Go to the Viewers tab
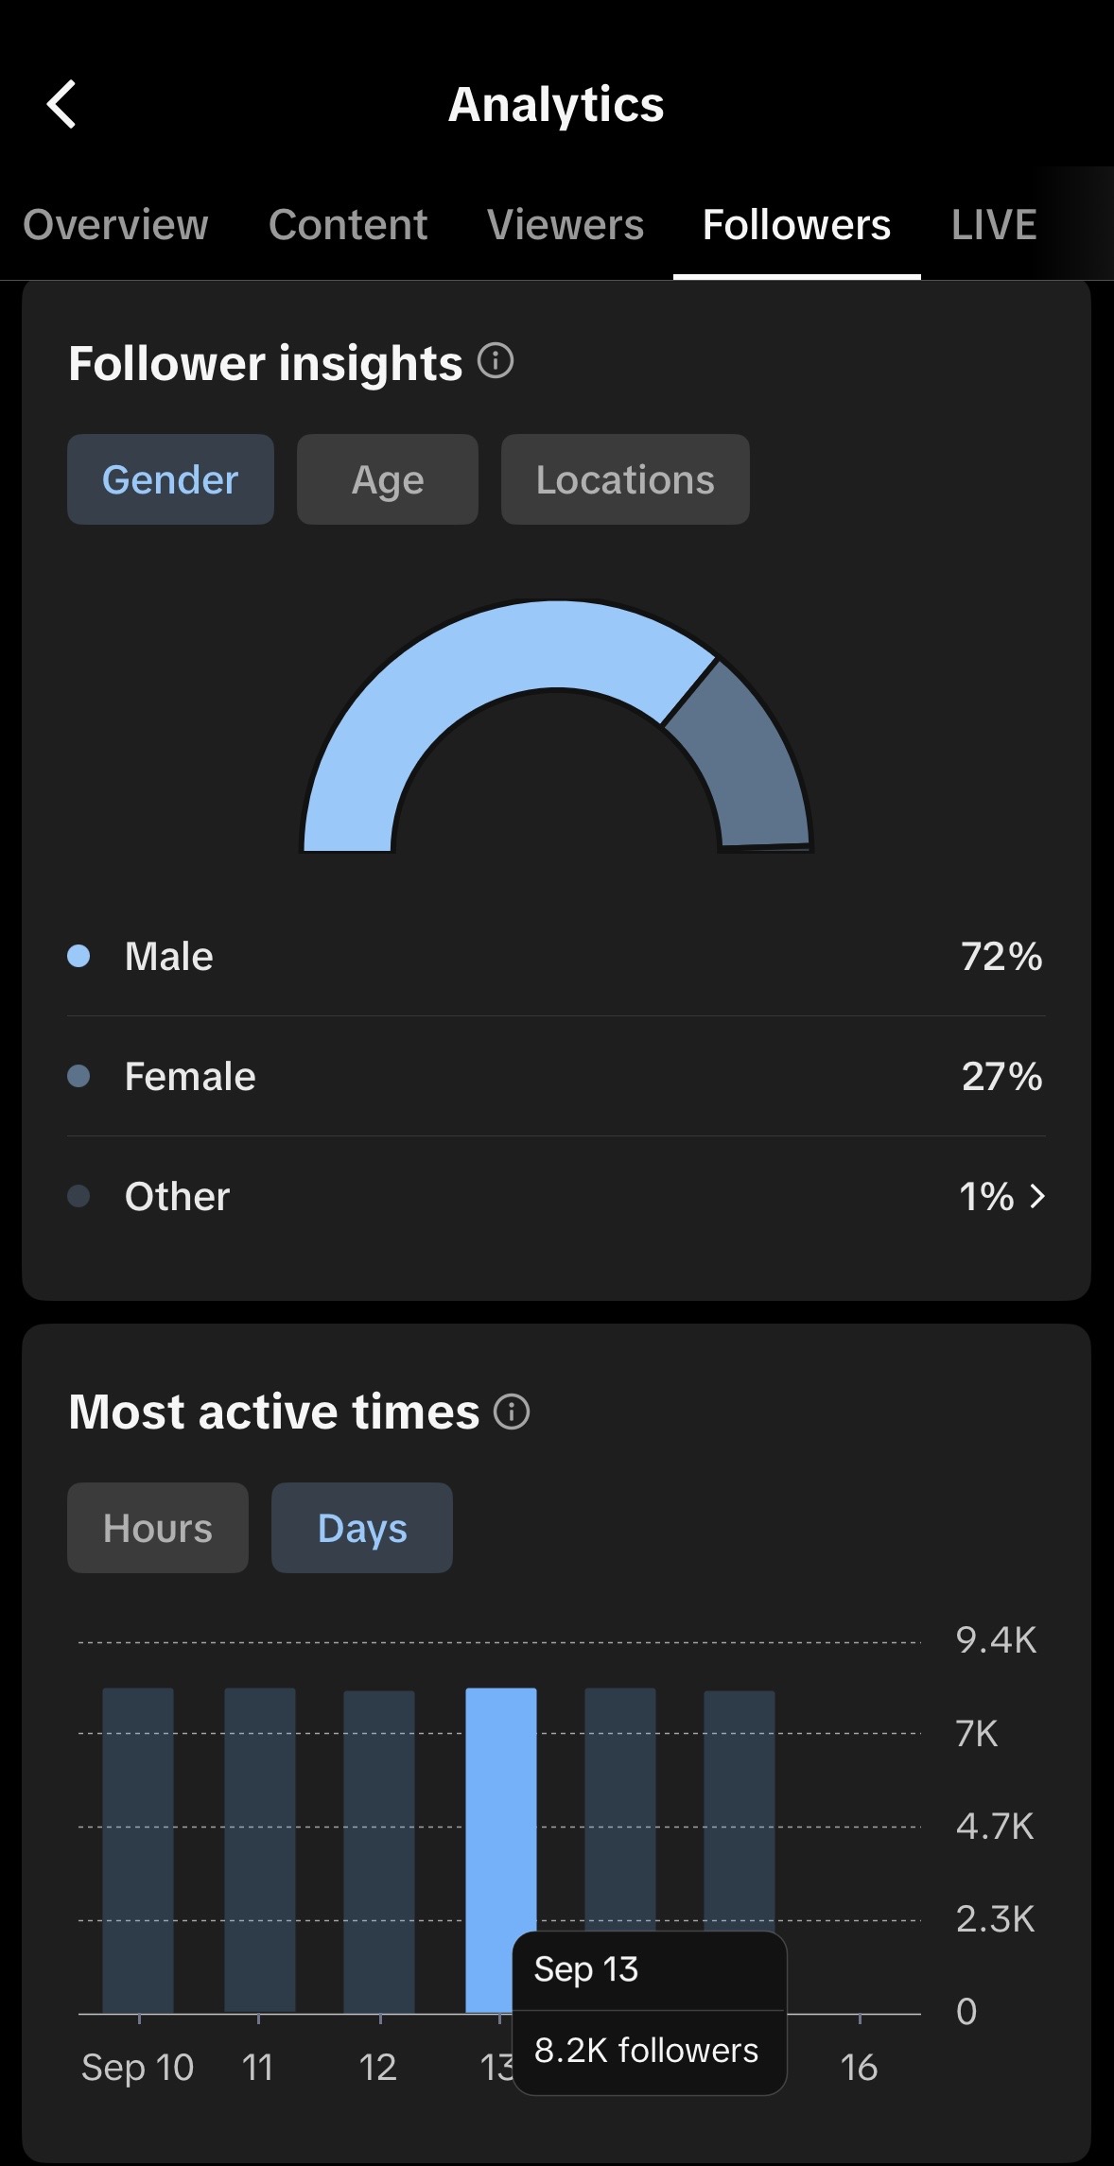The width and height of the screenshot is (1114, 2166). tap(566, 225)
